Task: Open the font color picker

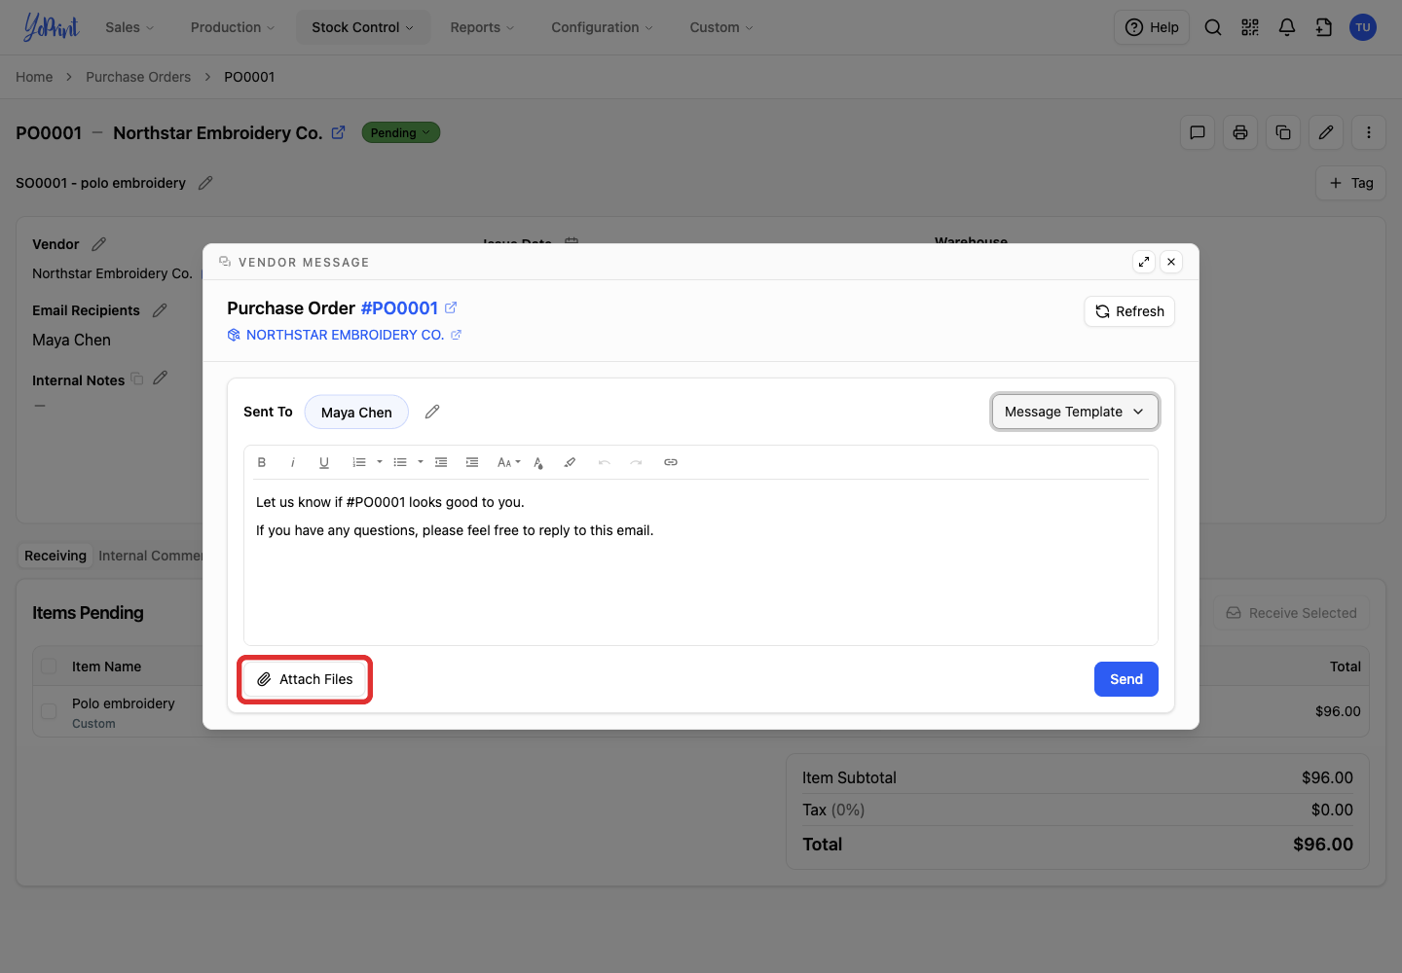Action: click(x=538, y=462)
